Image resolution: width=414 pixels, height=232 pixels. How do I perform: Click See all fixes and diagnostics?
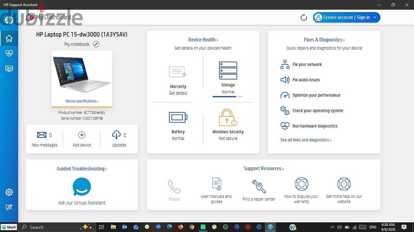point(305,140)
